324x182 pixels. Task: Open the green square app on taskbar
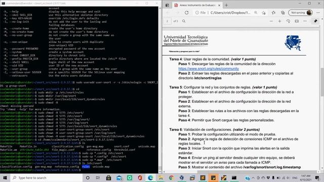click(x=130, y=177)
